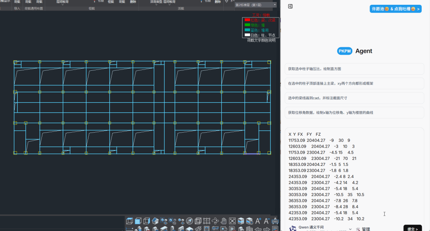Click the orbit rotate view icon
This screenshot has width=430, height=231.
[215, 221]
